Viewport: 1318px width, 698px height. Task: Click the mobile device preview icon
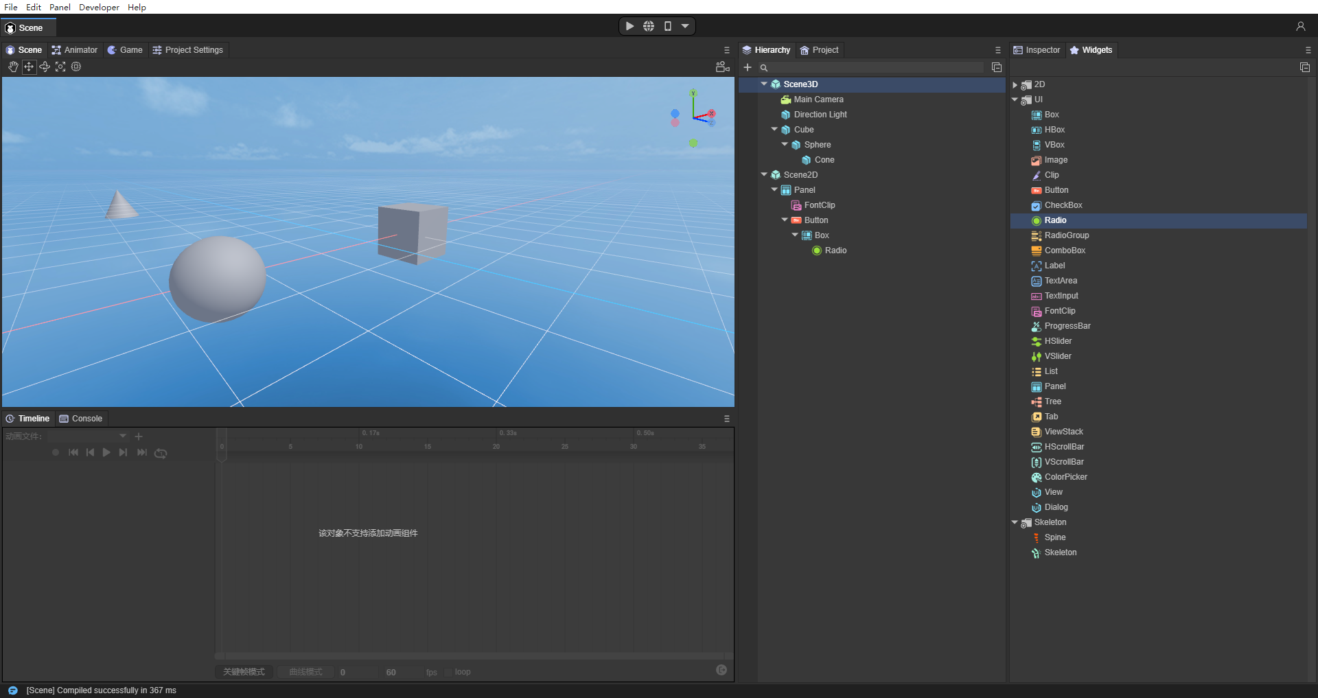tap(667, 26)
